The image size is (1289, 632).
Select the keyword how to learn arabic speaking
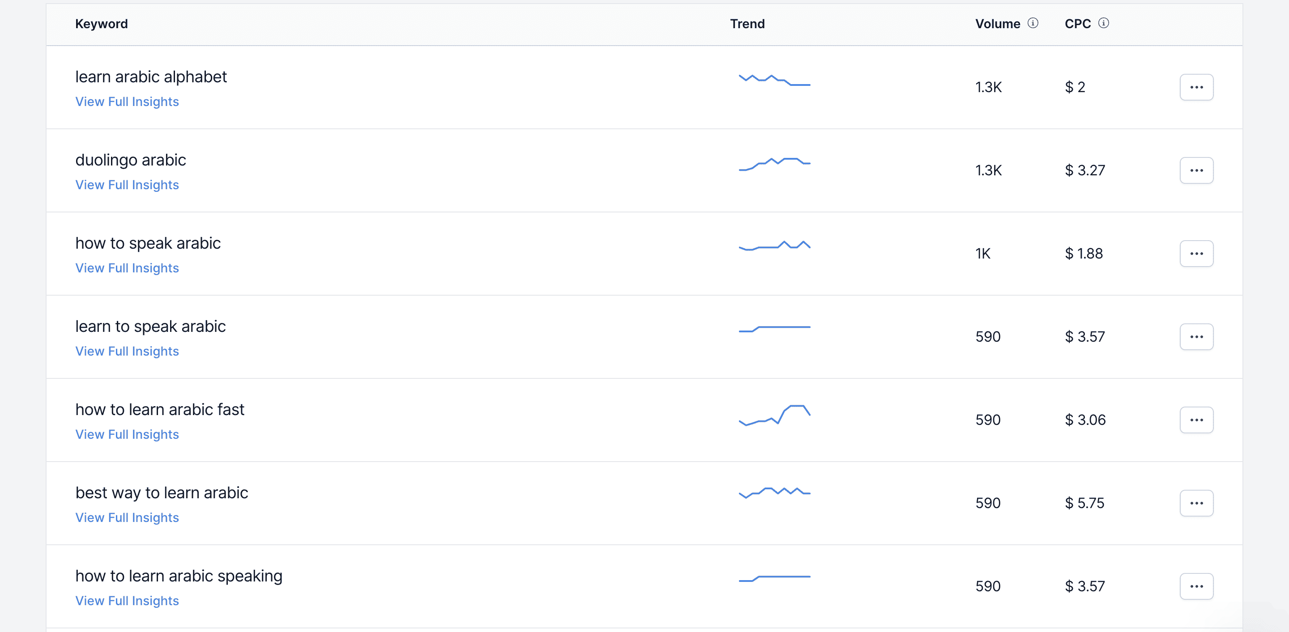179,576
